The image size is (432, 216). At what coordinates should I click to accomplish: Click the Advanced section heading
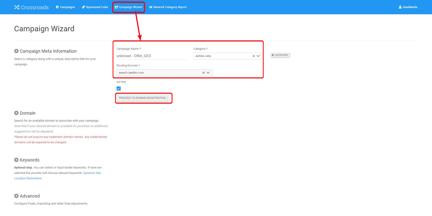(x=30, y=196)
